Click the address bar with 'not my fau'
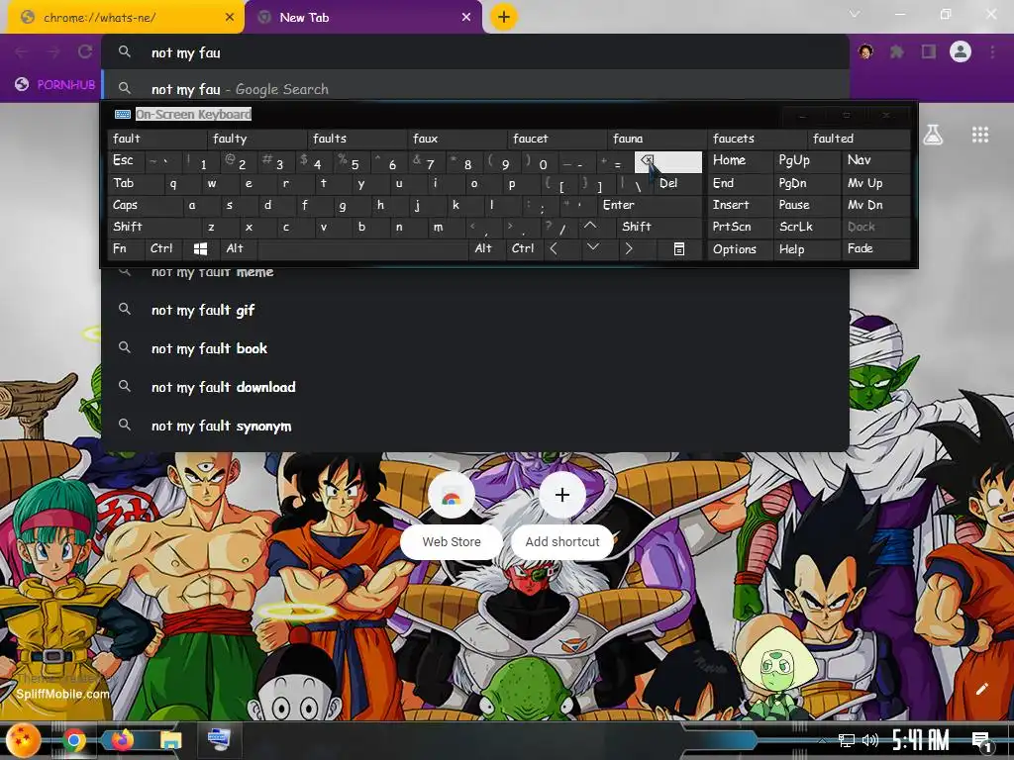Image resolution: width=1014 pixels, height=760 pixels. pos(475,52)
